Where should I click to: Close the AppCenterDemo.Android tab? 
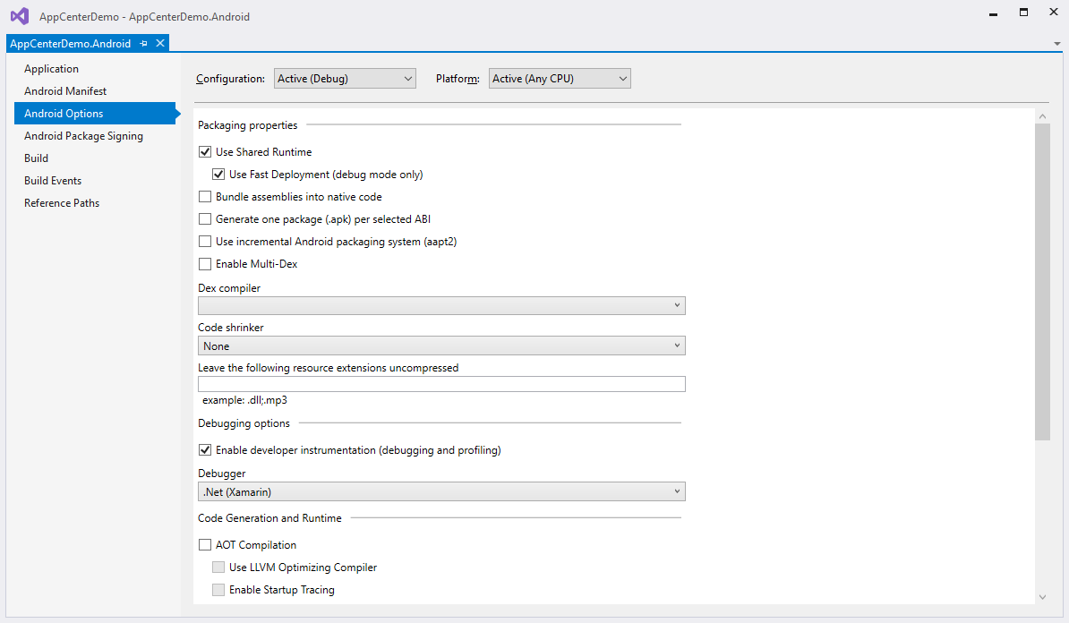pos(160,43)
